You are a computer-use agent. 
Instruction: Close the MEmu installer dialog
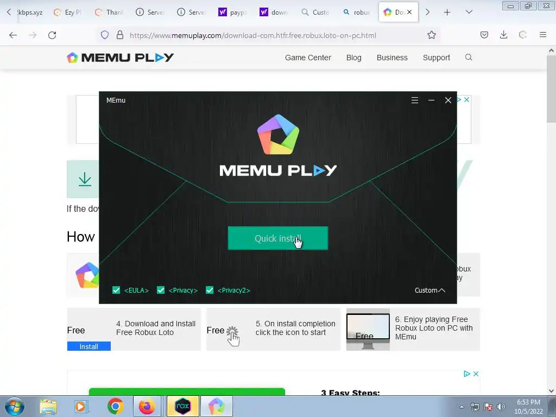(x=448, y=100)
